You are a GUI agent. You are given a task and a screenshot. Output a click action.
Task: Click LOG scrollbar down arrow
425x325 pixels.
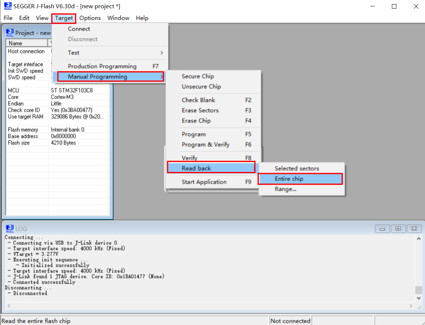419,298
